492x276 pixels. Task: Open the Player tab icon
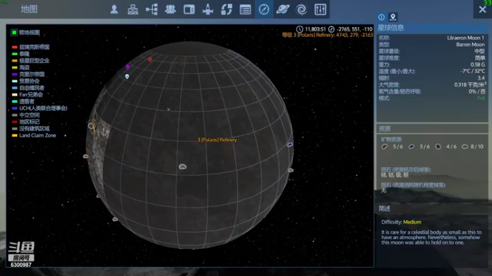point(114,9)
